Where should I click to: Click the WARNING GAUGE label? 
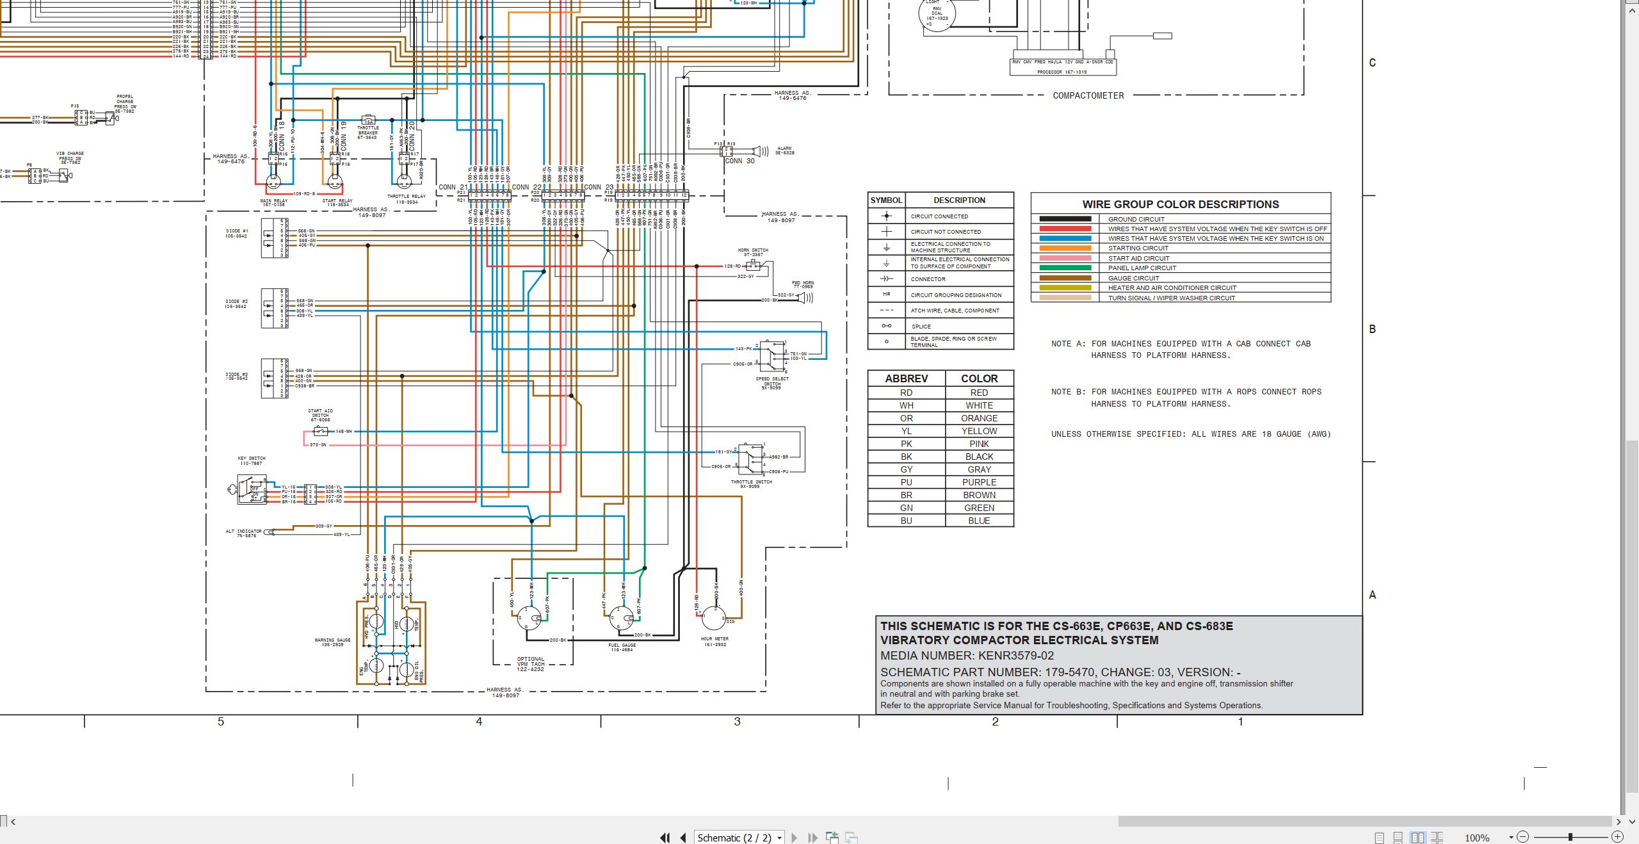(333, 642)
